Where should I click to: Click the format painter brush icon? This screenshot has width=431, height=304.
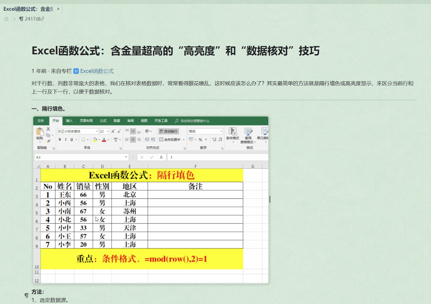coord(48,141)
